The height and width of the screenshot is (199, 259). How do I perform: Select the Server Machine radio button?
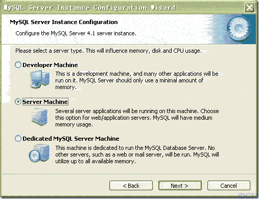pos(18,102)
